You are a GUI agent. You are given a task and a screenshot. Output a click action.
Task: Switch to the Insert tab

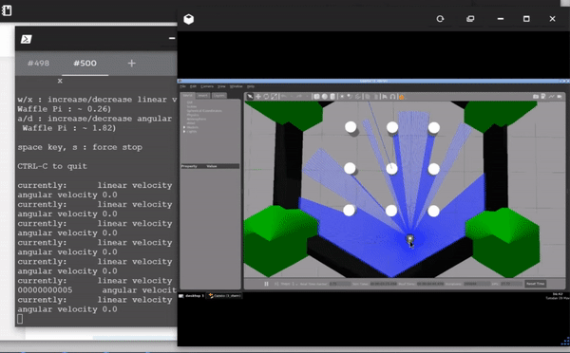[x=203, y=96]
